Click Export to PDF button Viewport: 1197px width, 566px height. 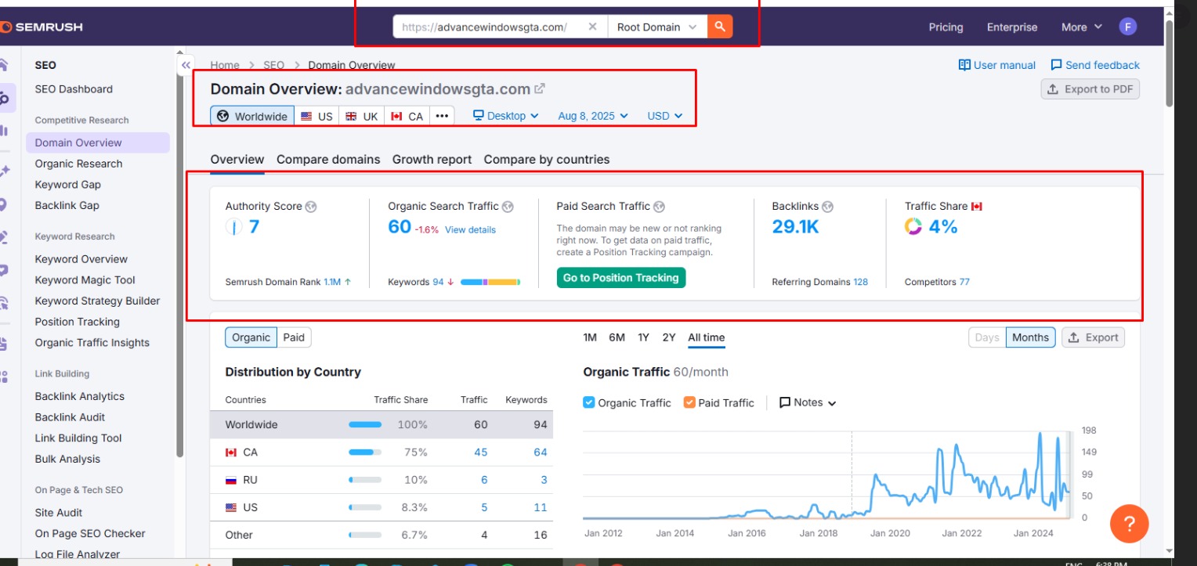click(1090, 89)
